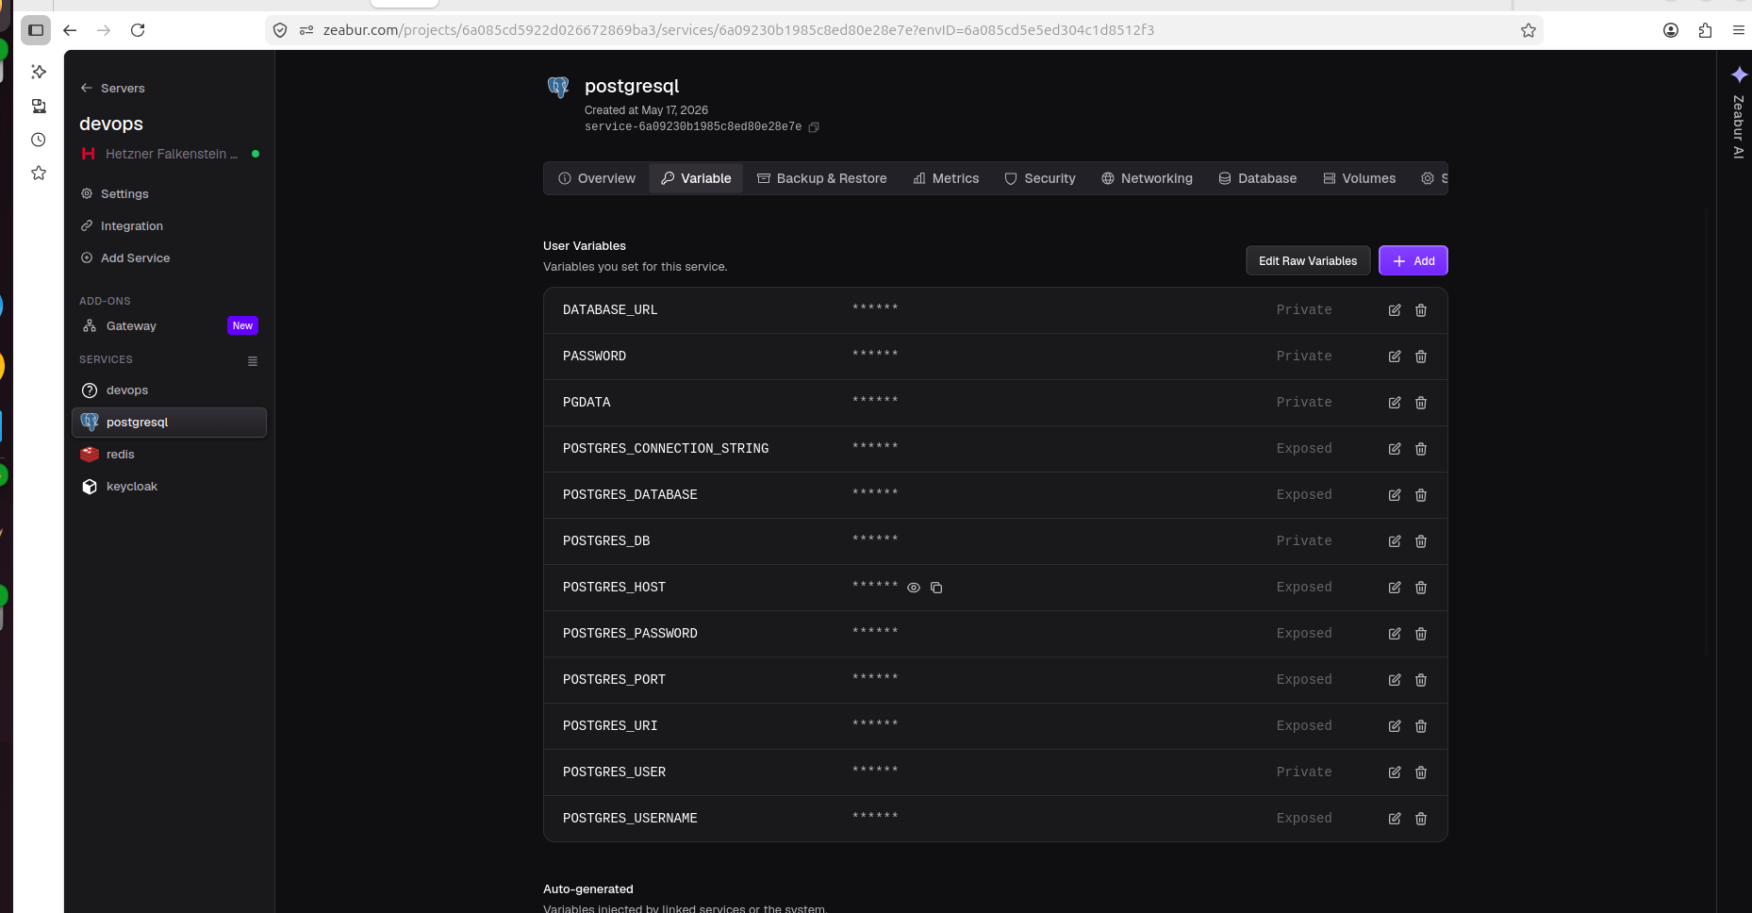This screenshot has width=1752, height=913.
Task: Edit the DATABASE_URL variable
Action: pos(1395,310)
